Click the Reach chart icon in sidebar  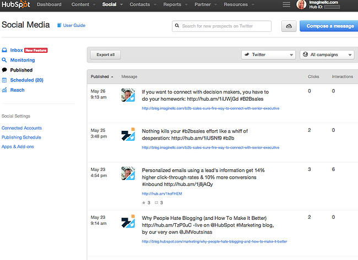click(x=4, y=90)
